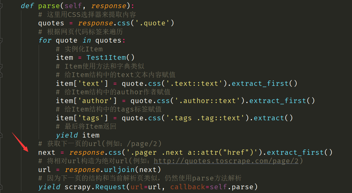Toggle comment fold marker near Item使用方法 comment
Screen dimensions: 352x193
(1, 66)
